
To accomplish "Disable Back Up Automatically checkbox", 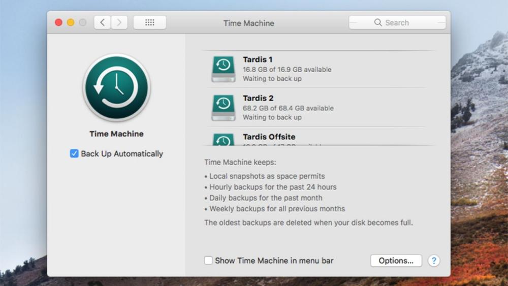I will [74, 153].
